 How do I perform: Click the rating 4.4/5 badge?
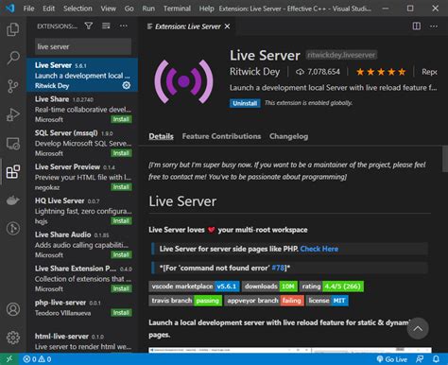pos(332,287)
